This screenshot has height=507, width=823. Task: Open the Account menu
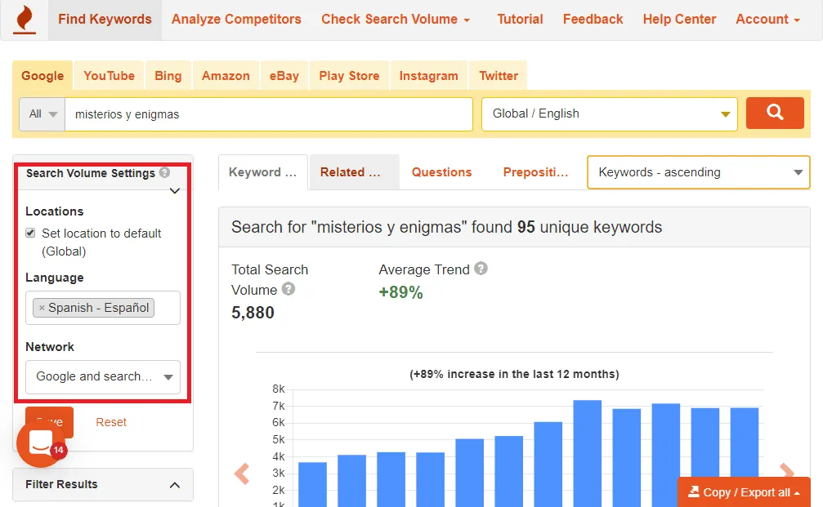point(767,20)
